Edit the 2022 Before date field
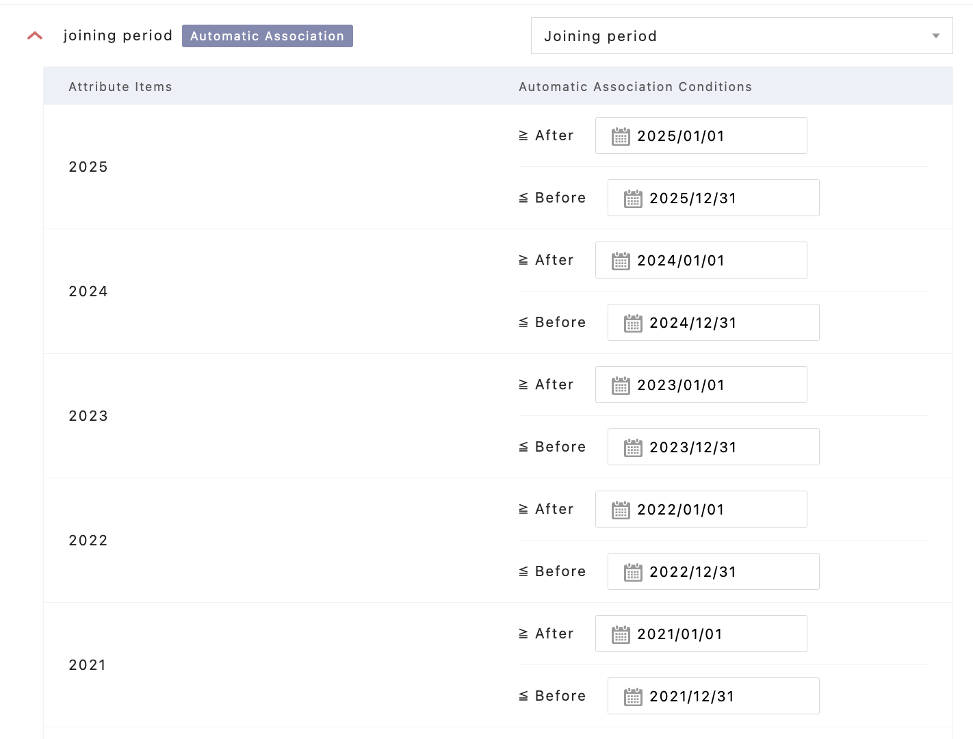This screenshot has width=973, height=739. tap(724, 572)
